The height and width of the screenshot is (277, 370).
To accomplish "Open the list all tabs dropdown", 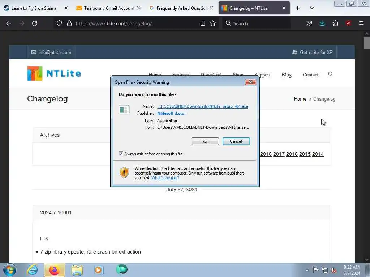I will point(312,8).
